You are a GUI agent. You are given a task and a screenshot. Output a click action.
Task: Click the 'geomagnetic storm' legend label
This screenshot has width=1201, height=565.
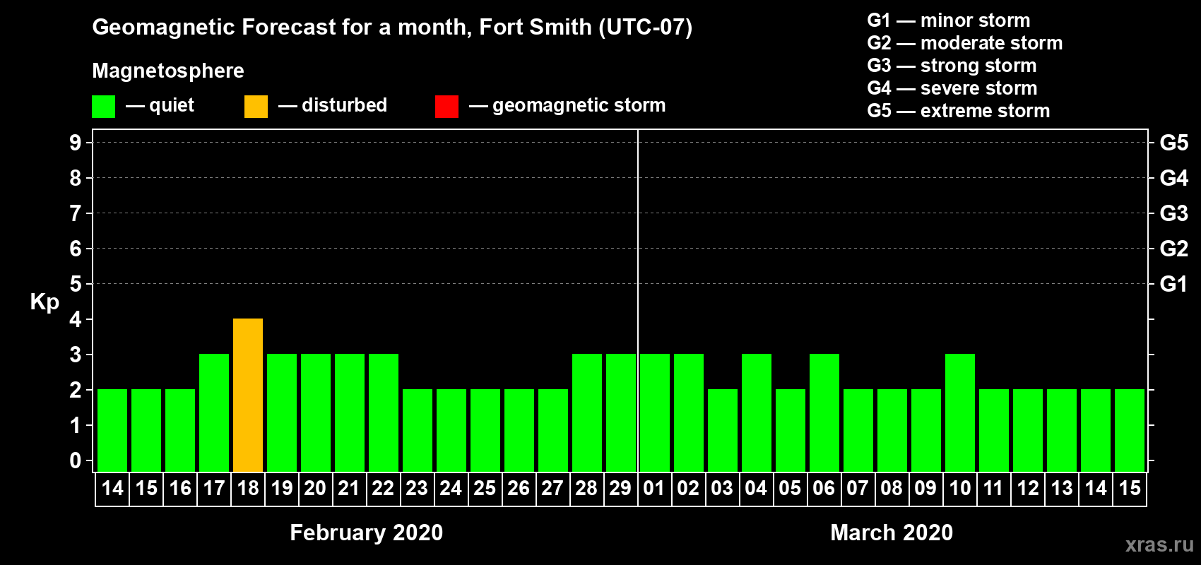[579, 105]
